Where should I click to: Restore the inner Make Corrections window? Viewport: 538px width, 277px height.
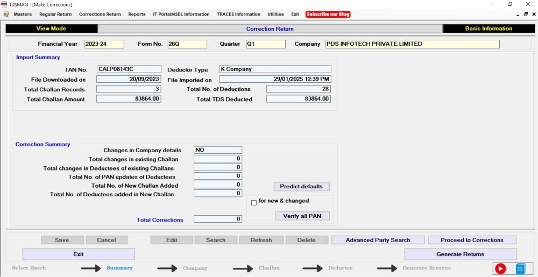[526, 15]
